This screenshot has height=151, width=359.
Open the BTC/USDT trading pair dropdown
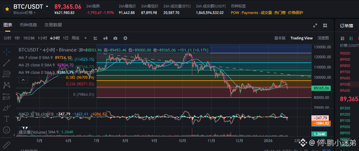tap(47, 7)
